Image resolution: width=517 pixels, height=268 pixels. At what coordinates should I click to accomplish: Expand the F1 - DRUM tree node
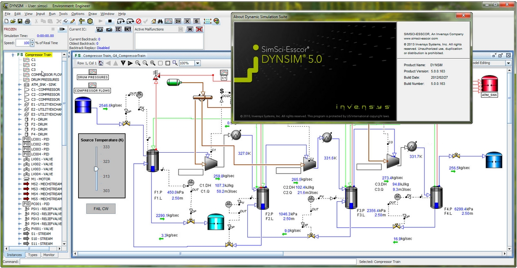tap(19, 120)
